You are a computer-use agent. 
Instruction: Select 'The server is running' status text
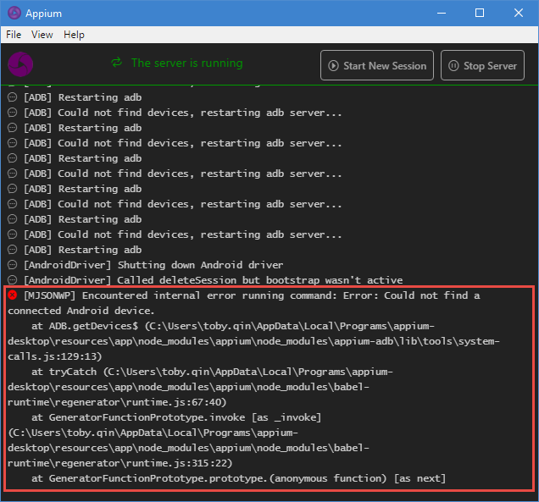coord(187,63)
